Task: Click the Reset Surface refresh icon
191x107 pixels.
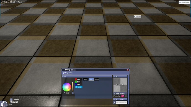Action: [x=114, y=93]
